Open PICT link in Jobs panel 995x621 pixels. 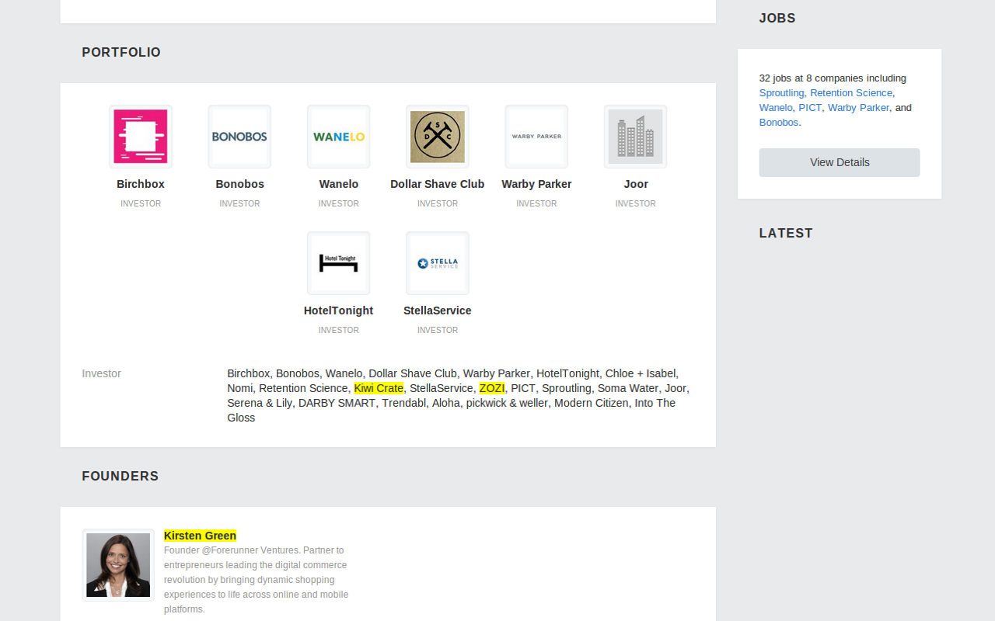[x=810, y=108]
